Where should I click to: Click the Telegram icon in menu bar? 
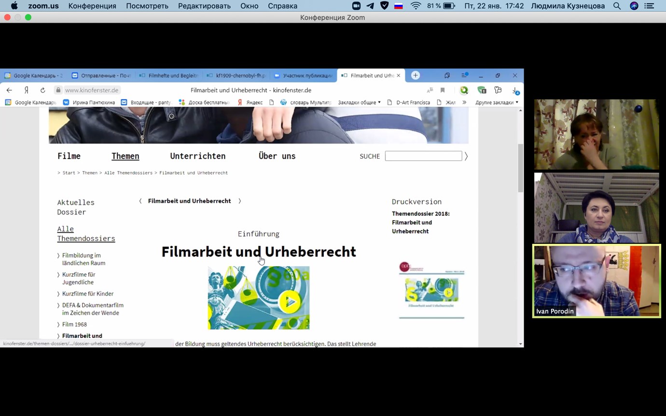[370, 6]
